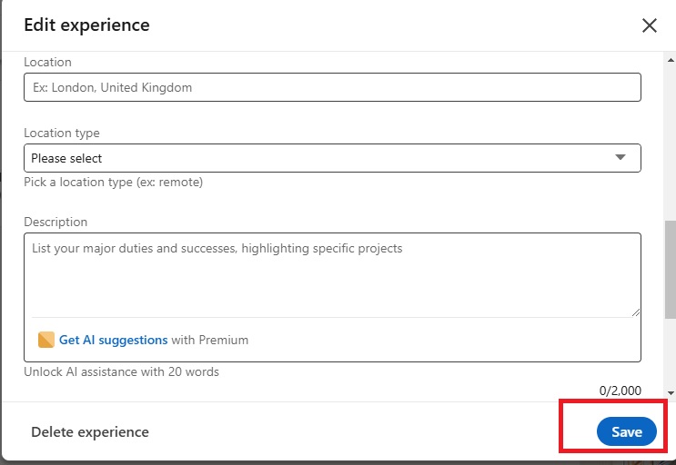This screenshot has width=676, height=465.
Task: Click the Description resize handle
Action: click(635, 312)
